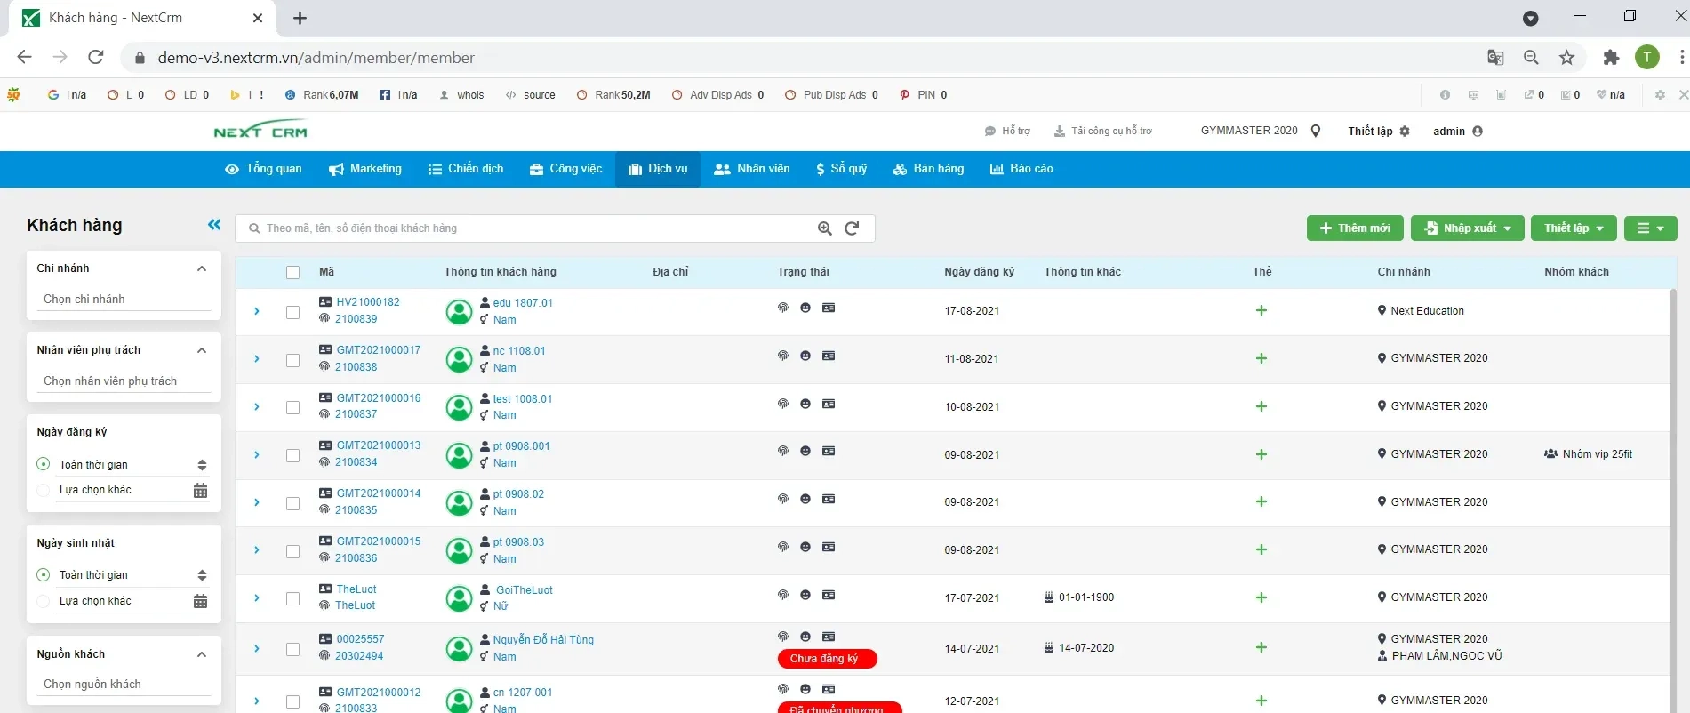This screenshot has width=1690, height=713.
Task: Click the Bán hàng menu
Action: click(928, 169)
